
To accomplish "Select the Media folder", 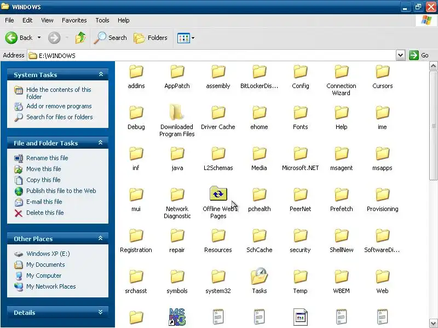I will [259, 159].
